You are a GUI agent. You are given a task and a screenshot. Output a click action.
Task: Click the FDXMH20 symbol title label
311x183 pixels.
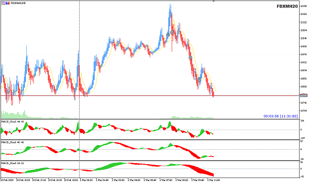click(287, 6)
